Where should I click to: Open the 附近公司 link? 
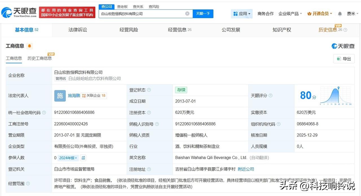click(x=246, y=169)
